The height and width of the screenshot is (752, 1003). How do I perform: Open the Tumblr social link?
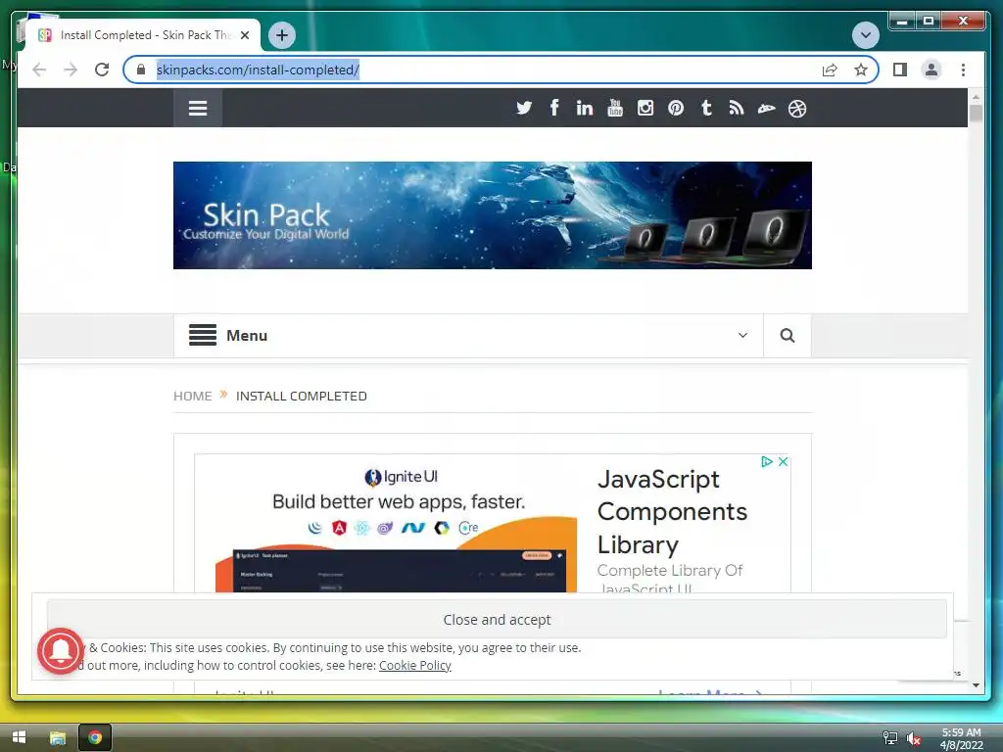pyautogui.click(x=706, y=108)
